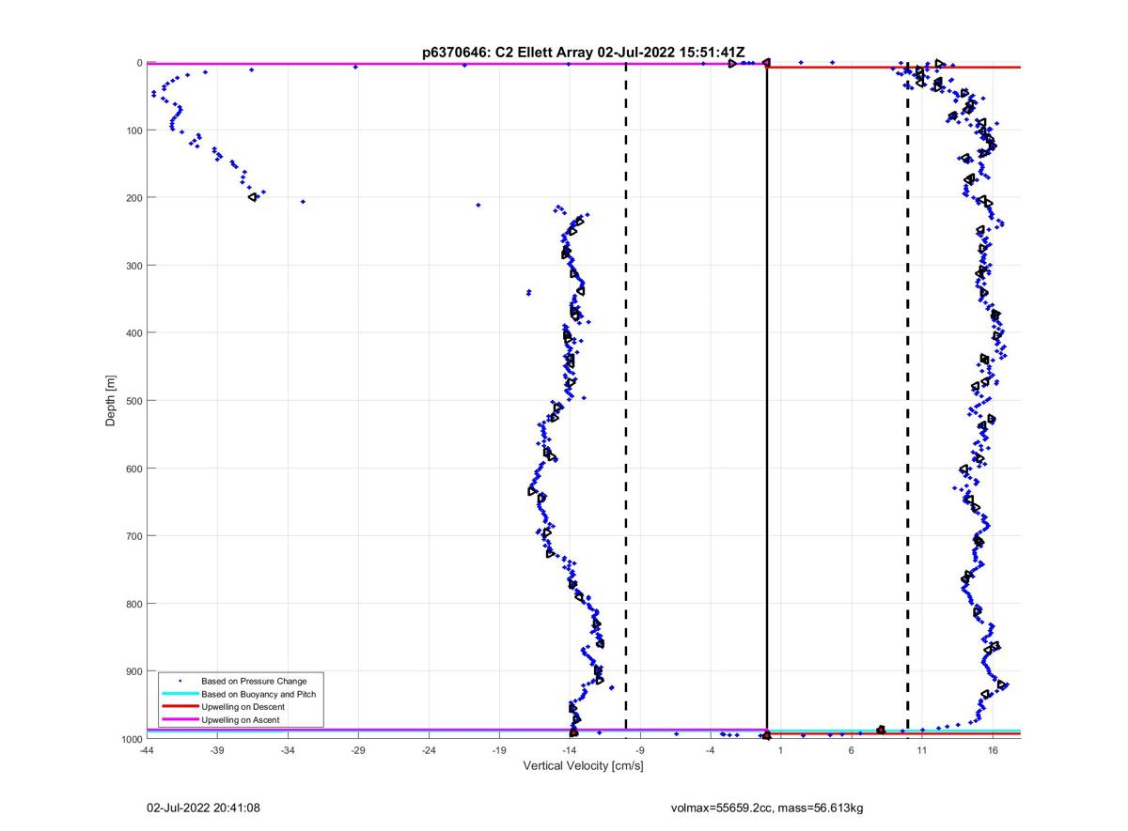Viewport: 1128px width, 831px height.
Task: Click the x-axis tick label '-24'
Action: click(429, 750)
